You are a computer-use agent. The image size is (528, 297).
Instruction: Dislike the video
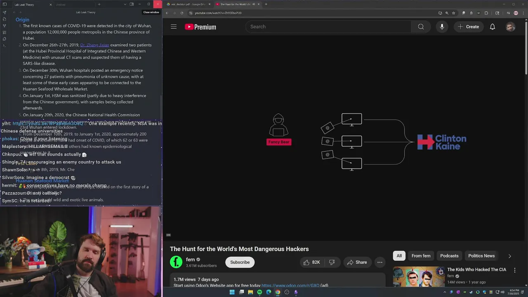(332, 262)
